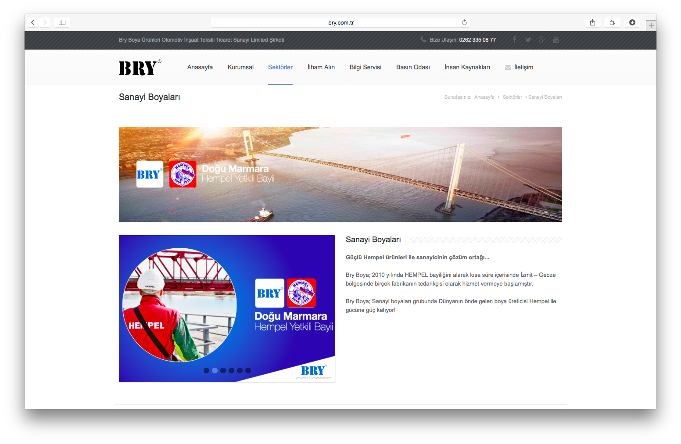Click the phone icon beside Bize Ulaşın
This screenshot has height=444, width=681.
[423, 39]
